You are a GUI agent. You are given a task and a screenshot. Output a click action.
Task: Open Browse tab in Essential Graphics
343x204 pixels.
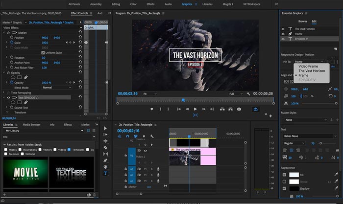[303, 22]
